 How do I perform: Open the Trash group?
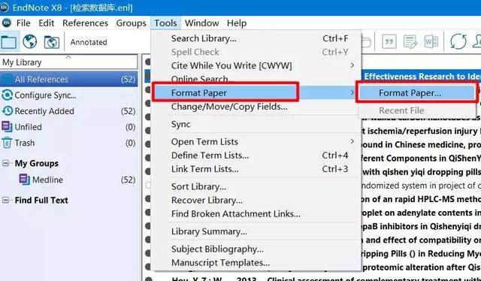point(68,143)
